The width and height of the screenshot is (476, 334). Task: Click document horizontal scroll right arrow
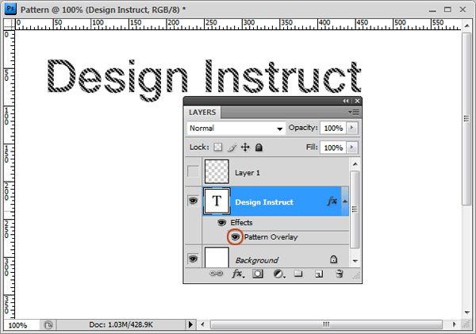pyautogui.click(x=454, y=324)
